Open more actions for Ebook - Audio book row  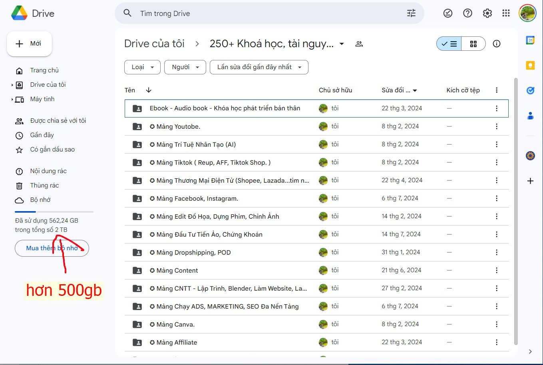[497, 108]
